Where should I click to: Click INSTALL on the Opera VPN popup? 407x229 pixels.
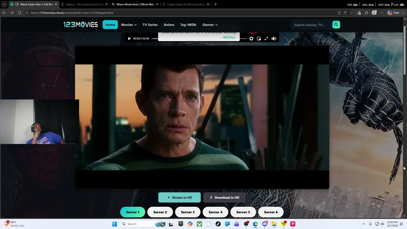pos(229,37)
